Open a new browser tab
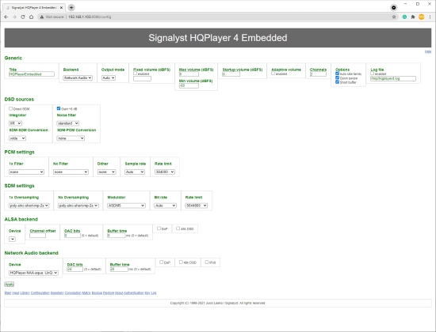 pos(71,7)
